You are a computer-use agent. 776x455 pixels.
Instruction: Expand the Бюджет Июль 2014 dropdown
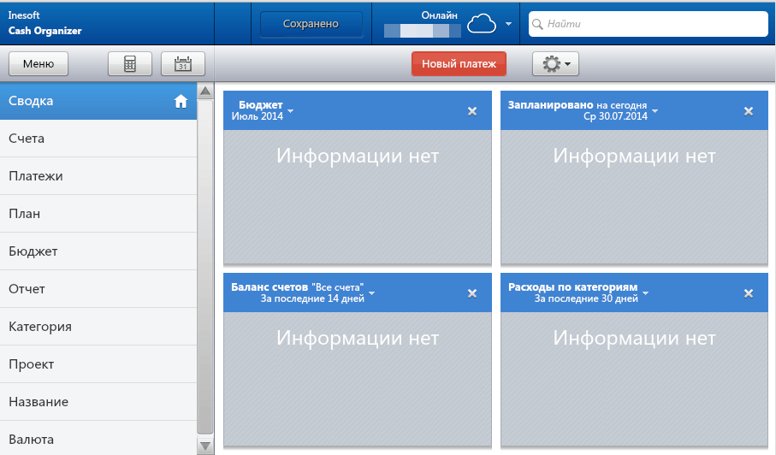coord(291,111)
